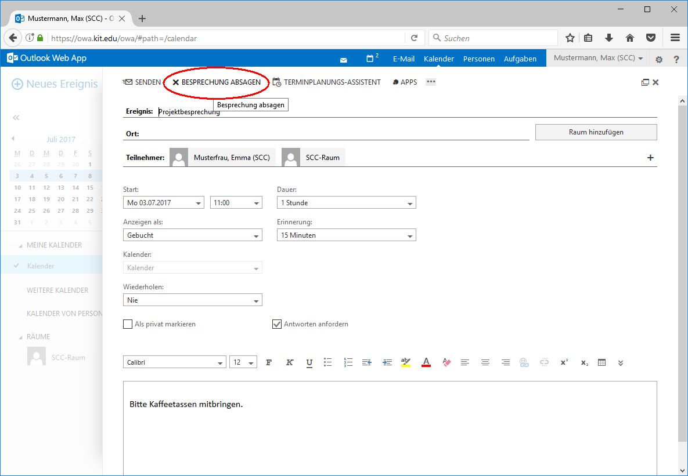Select participant Musterfrau, Emma (SCC)

click(222, 157)
